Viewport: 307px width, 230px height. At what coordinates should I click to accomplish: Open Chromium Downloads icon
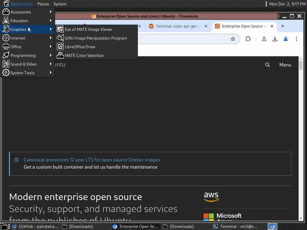275,39
